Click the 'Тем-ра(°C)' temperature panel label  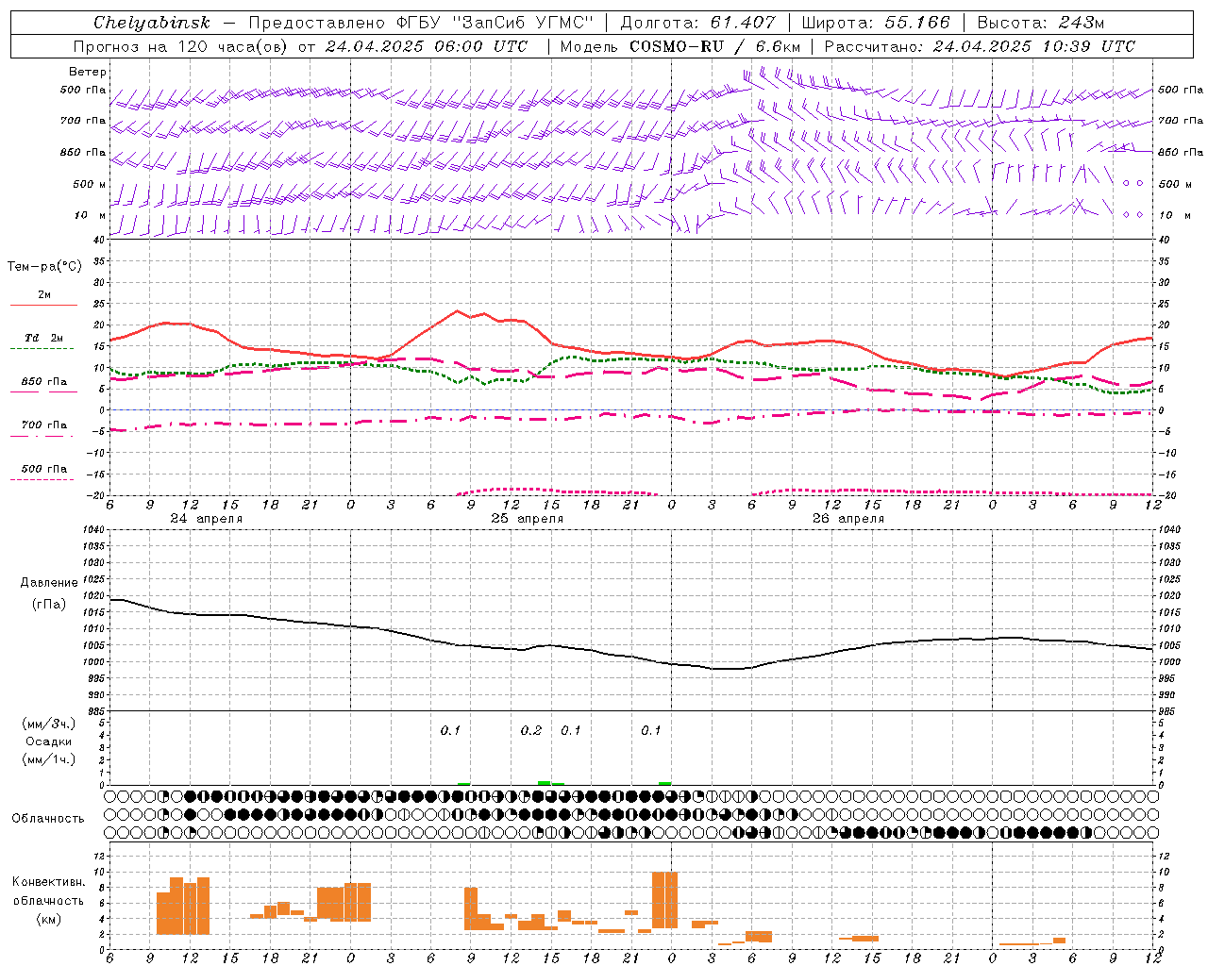(x=44, y=267)
